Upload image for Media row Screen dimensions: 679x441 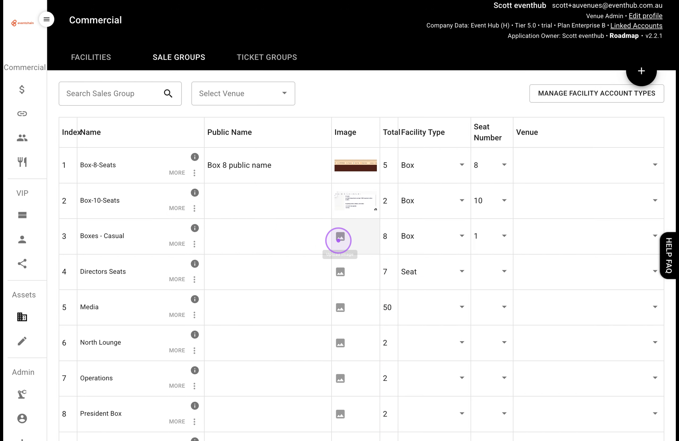pyautogui.click(x=340, y=308)
